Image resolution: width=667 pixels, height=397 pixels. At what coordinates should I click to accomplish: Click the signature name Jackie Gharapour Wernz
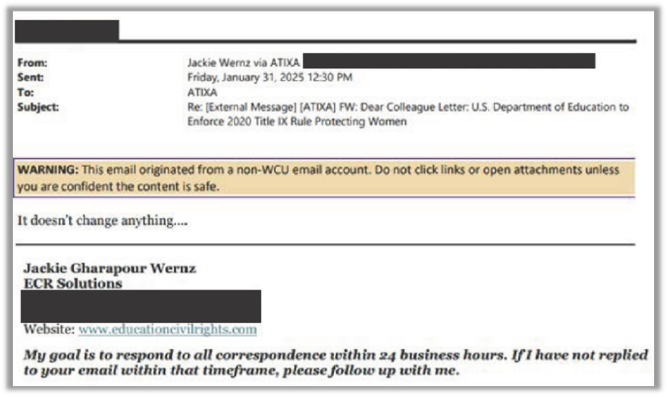pos(109,269)
